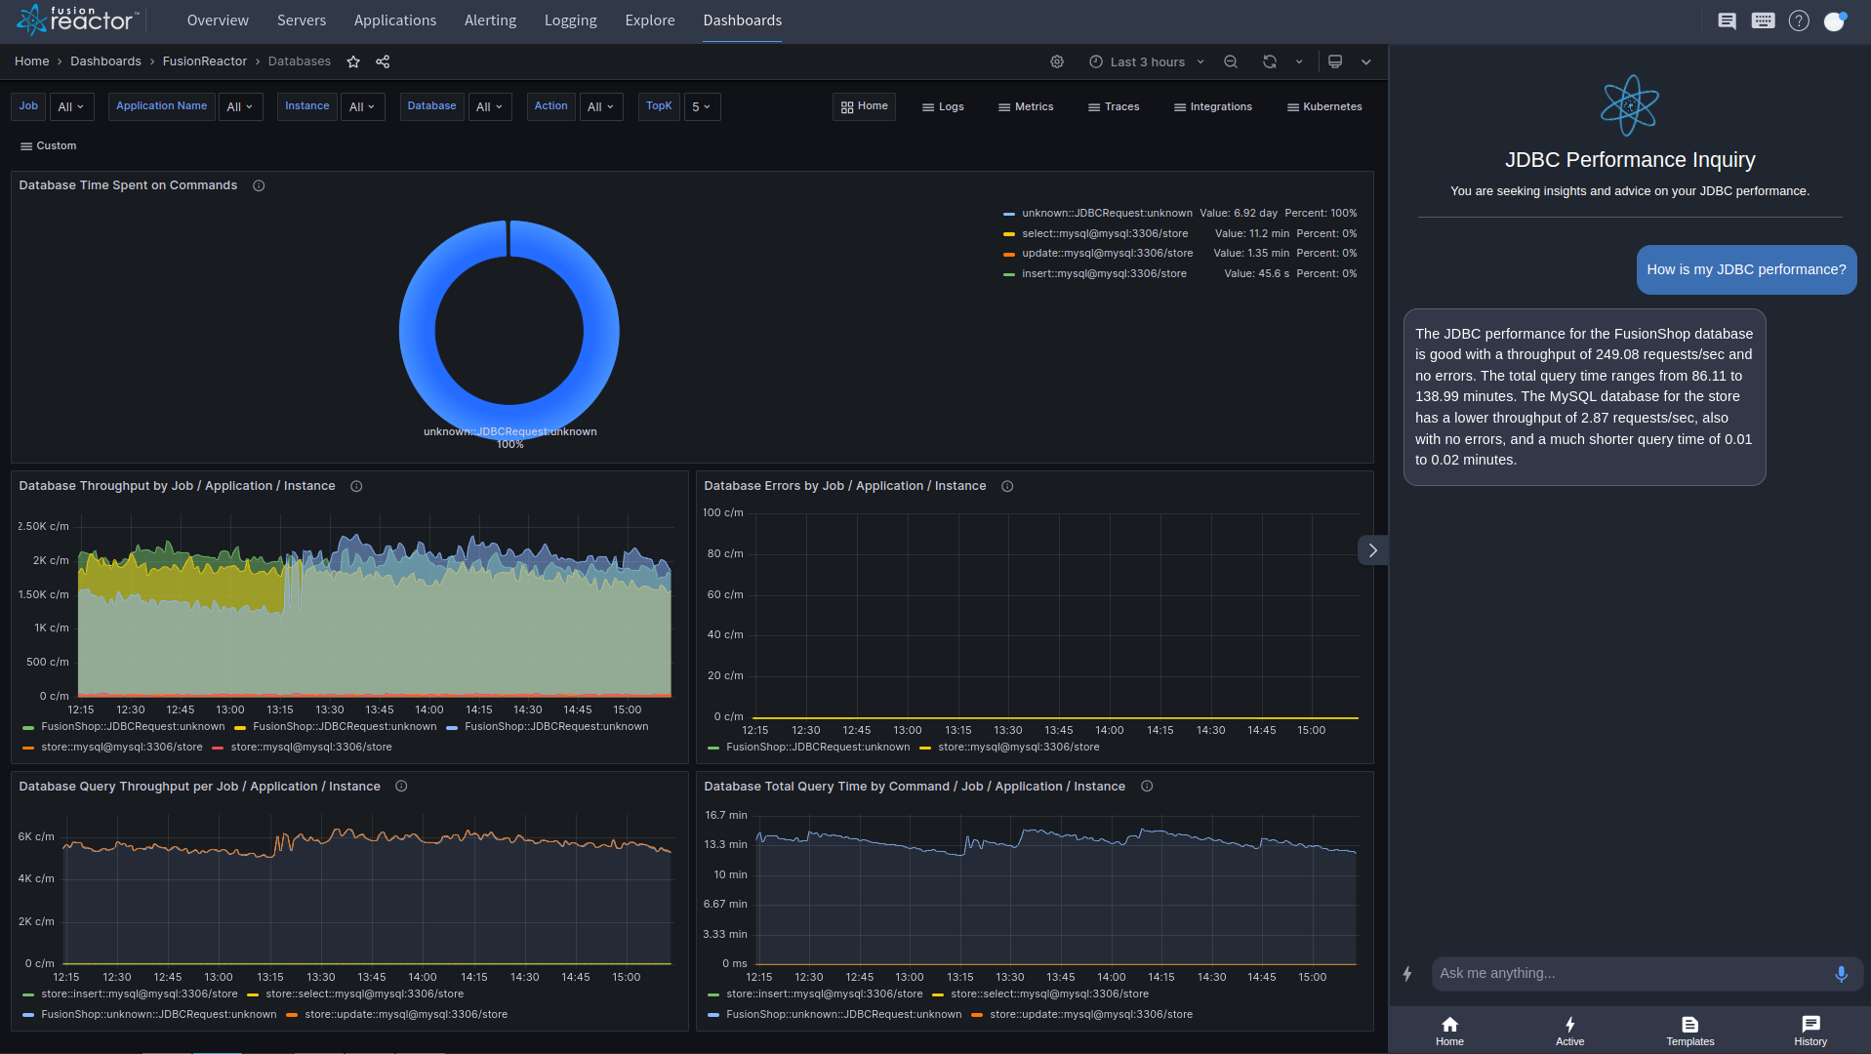Open the Servers menu
The image size is (1871, 1054).
tap(302, 20)
